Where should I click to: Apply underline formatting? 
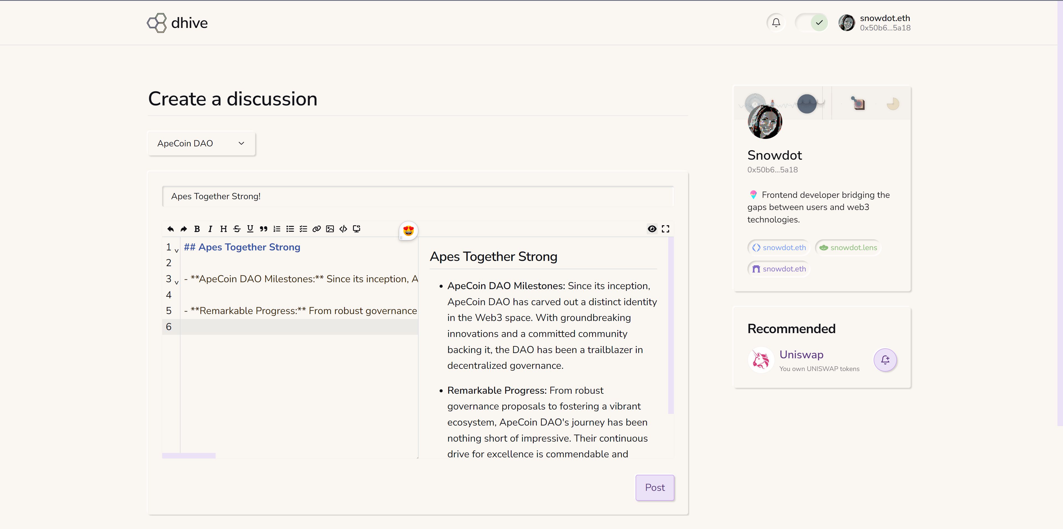click(250, 229)
